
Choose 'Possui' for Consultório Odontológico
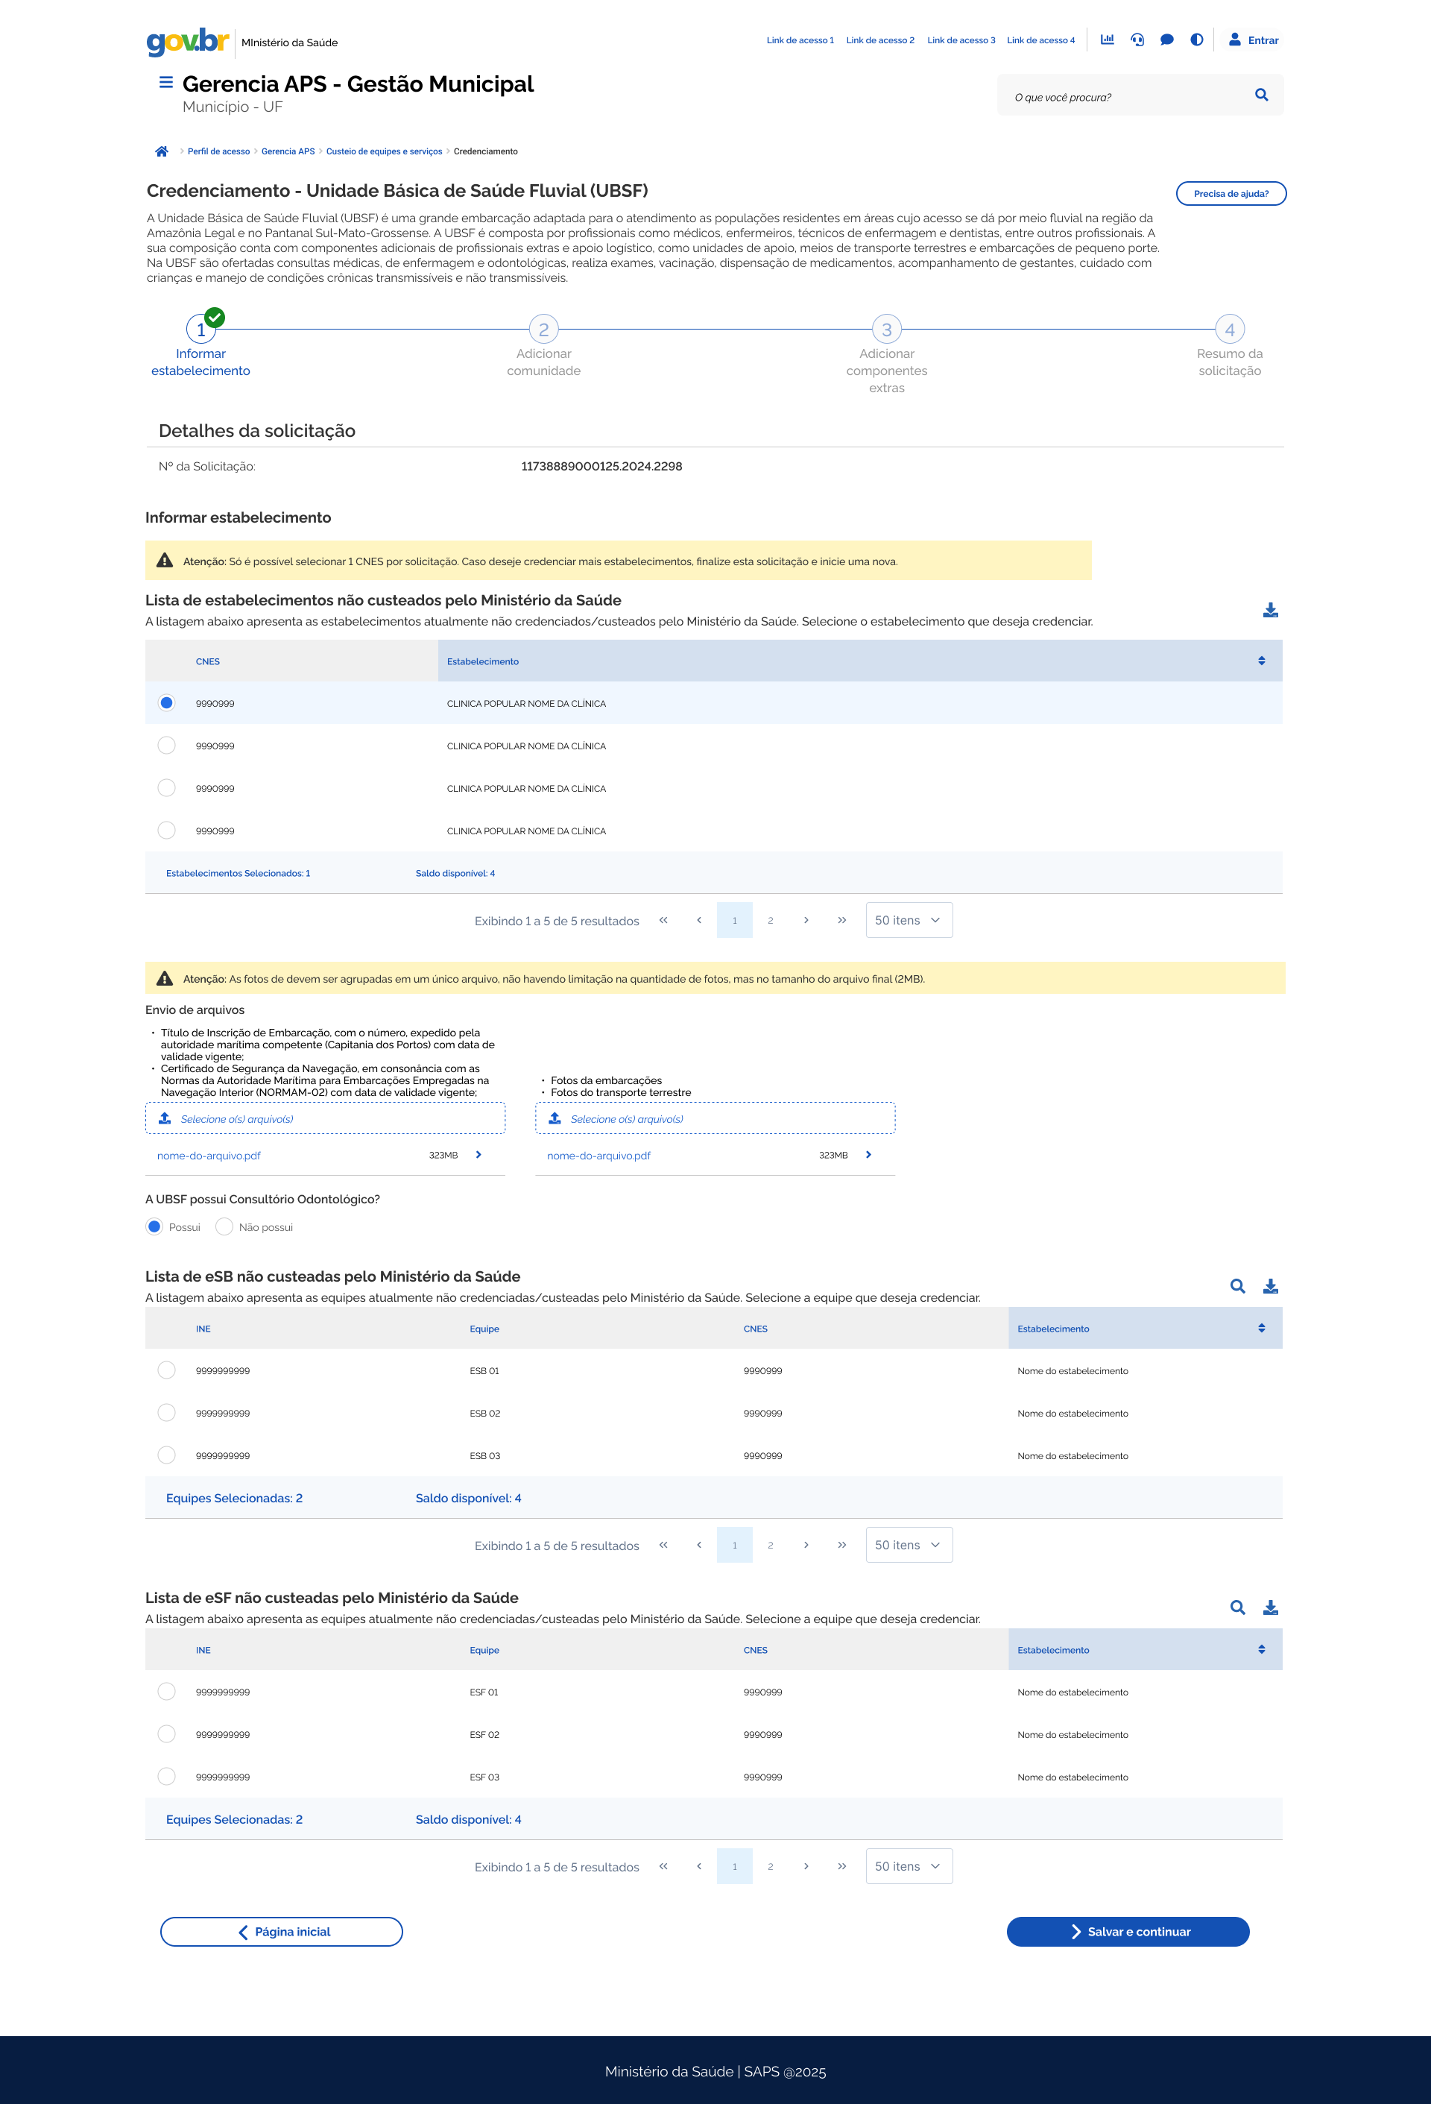coord(155,1226)
